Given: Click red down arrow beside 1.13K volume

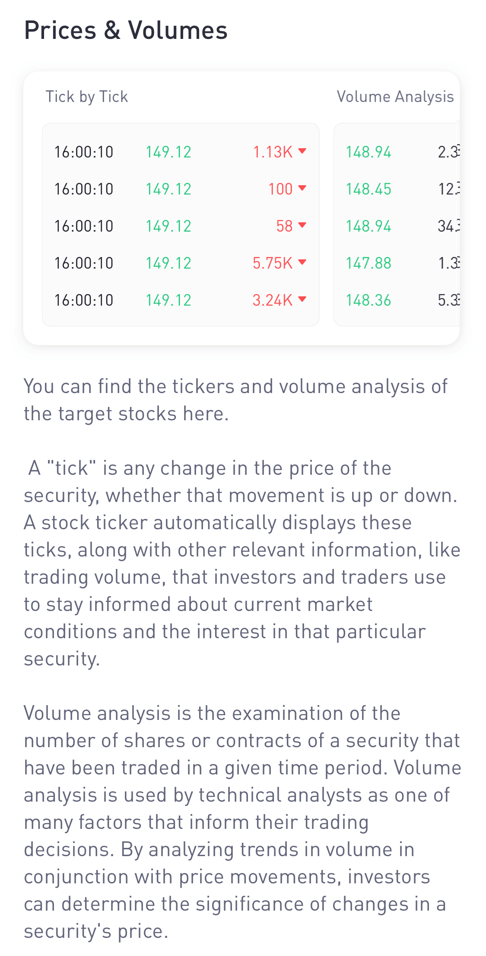Looking at the screenshot, I should [302, 151].
